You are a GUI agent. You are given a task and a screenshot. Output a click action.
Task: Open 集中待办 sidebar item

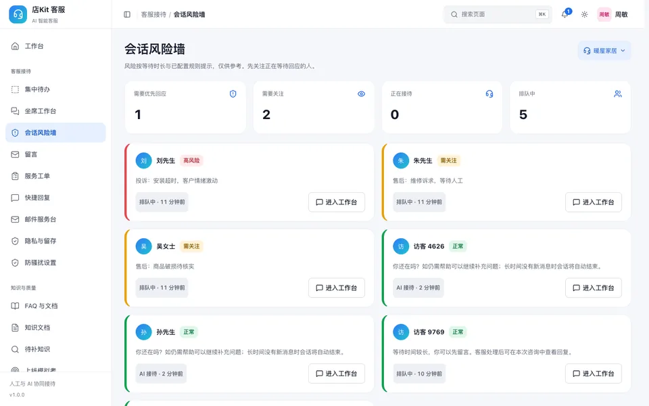click(x=55, y=89)
